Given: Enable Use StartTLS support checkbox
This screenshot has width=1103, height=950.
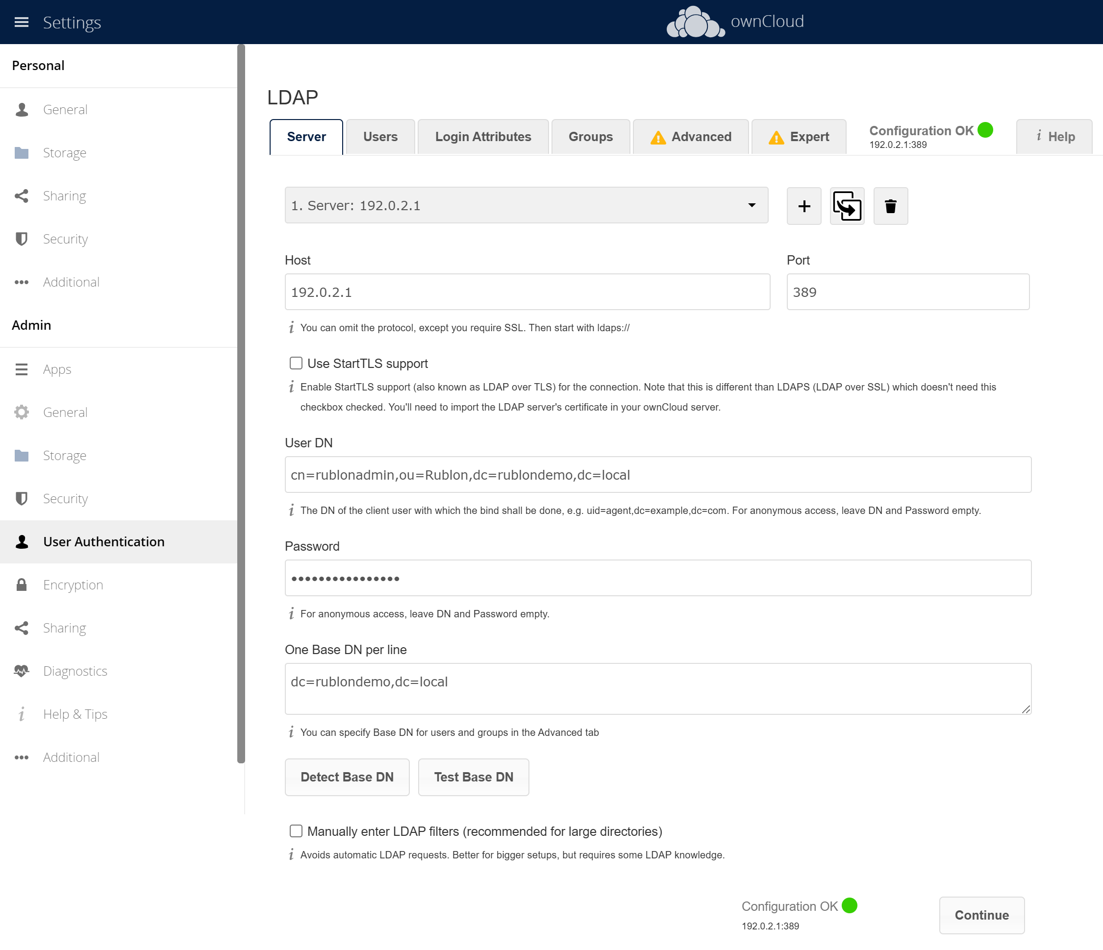Looking at the screenshot, I should pos(296,364).
